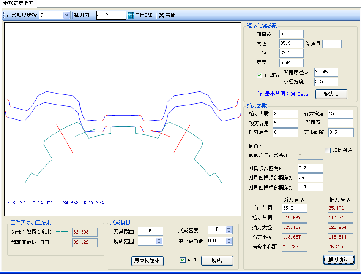361x274 pixels.
Task: Click the 齿郭有效圆(新刀) value 32.398
Action: 85,232
